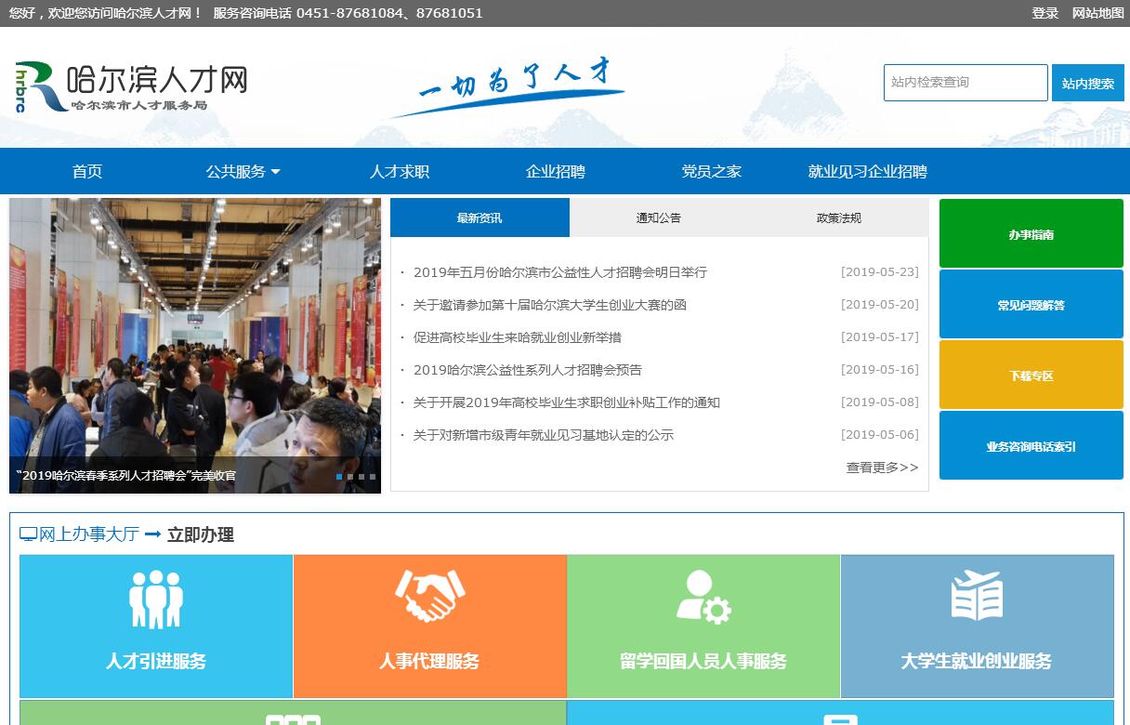
Task: Click the arrow icon before 立即办理
Action: 152,534
